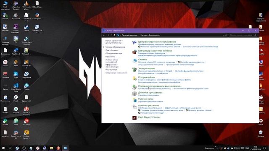Screen dimensions: 269x151
Task: Select Программы in sidebar
Action: tap(110, 57)
